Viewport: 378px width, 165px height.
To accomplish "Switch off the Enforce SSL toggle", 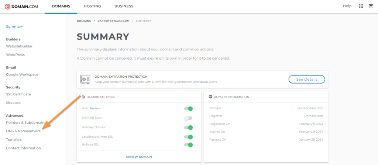I will 188,145.
